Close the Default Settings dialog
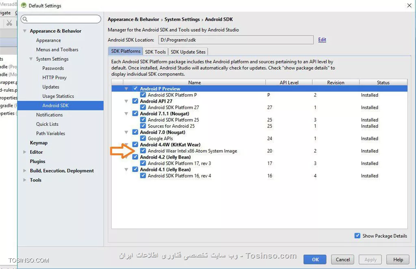This screenshot has width=416, height=269. click(x=409, y=5)
